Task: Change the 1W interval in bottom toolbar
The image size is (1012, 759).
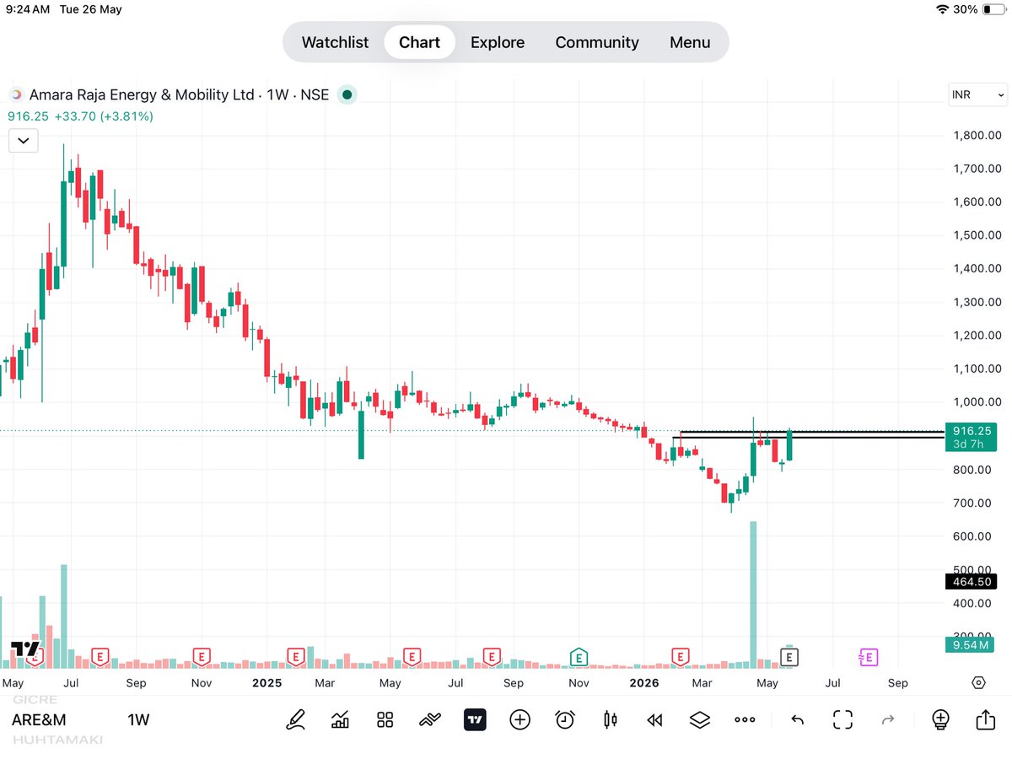Action: click(x=138, y=720)
